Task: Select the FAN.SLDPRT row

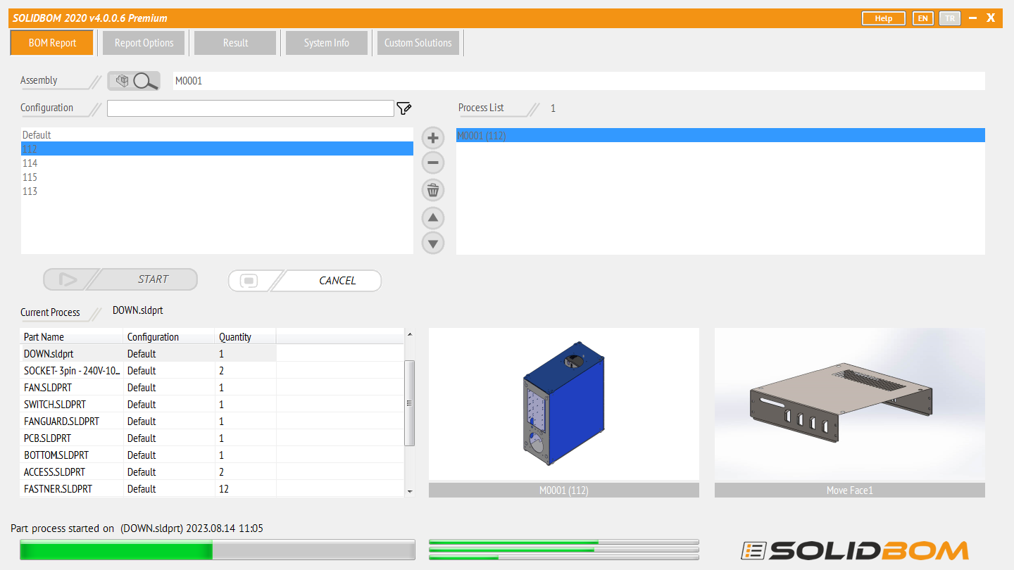Action: tap(212, 388)
